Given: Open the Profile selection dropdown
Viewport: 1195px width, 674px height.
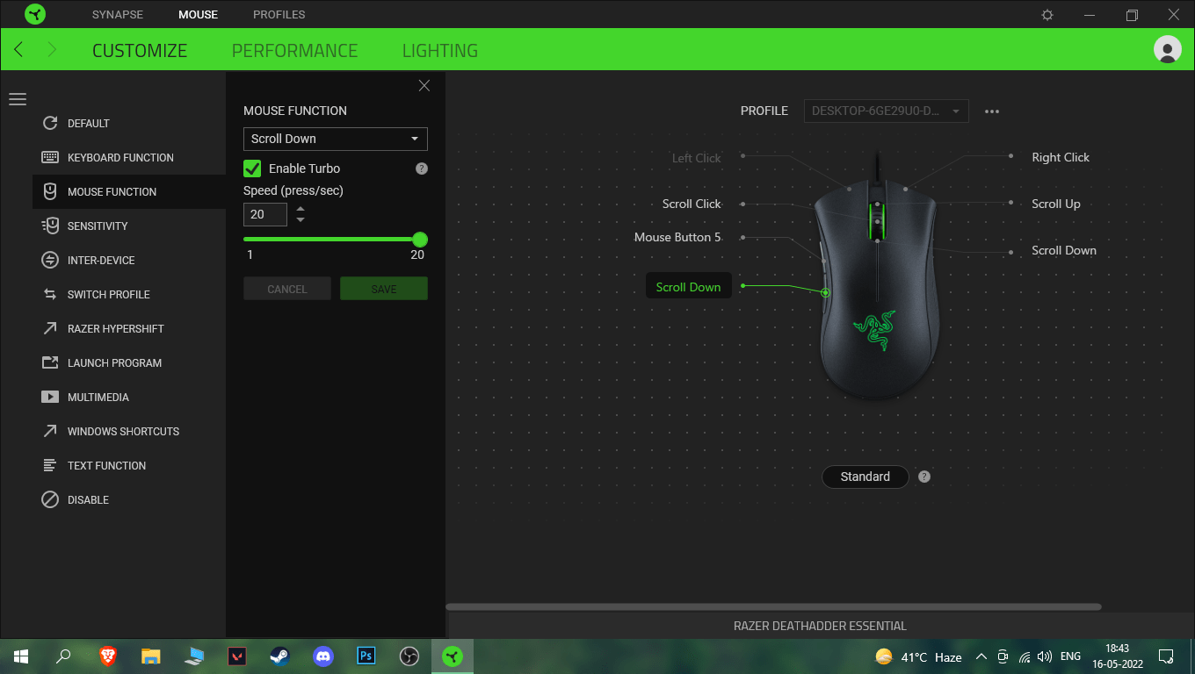Looking at the screenshot, I should click(x=886, y=111).
